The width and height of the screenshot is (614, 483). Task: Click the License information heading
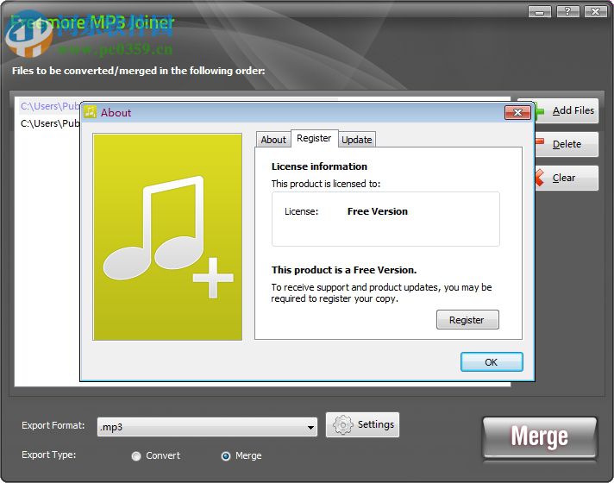[x=319, y=166]
